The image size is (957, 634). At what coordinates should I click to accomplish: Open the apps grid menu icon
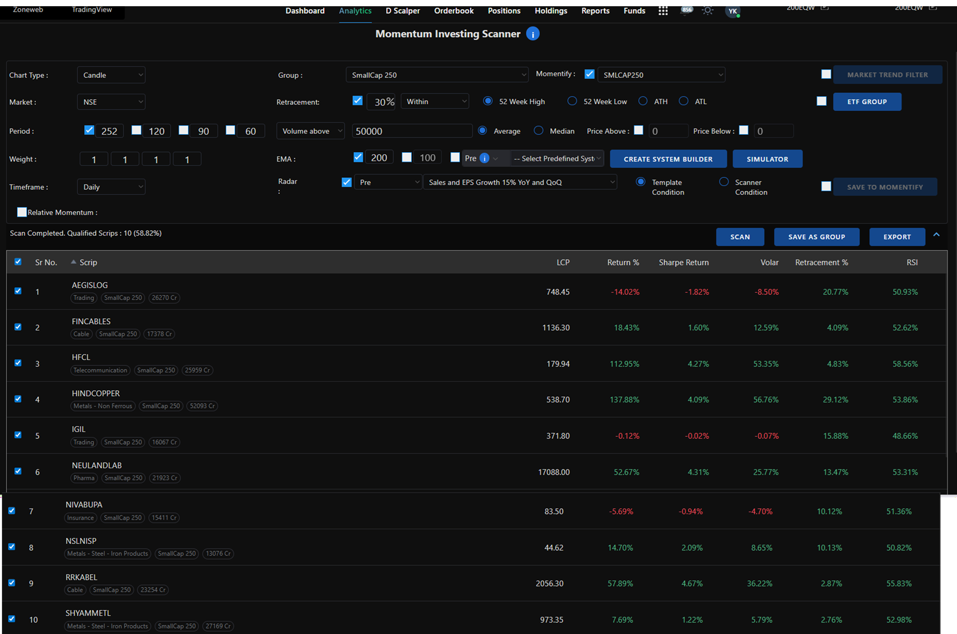663,11
